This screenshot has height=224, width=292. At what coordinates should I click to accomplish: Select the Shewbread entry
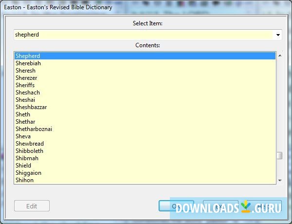pos(145,144)
